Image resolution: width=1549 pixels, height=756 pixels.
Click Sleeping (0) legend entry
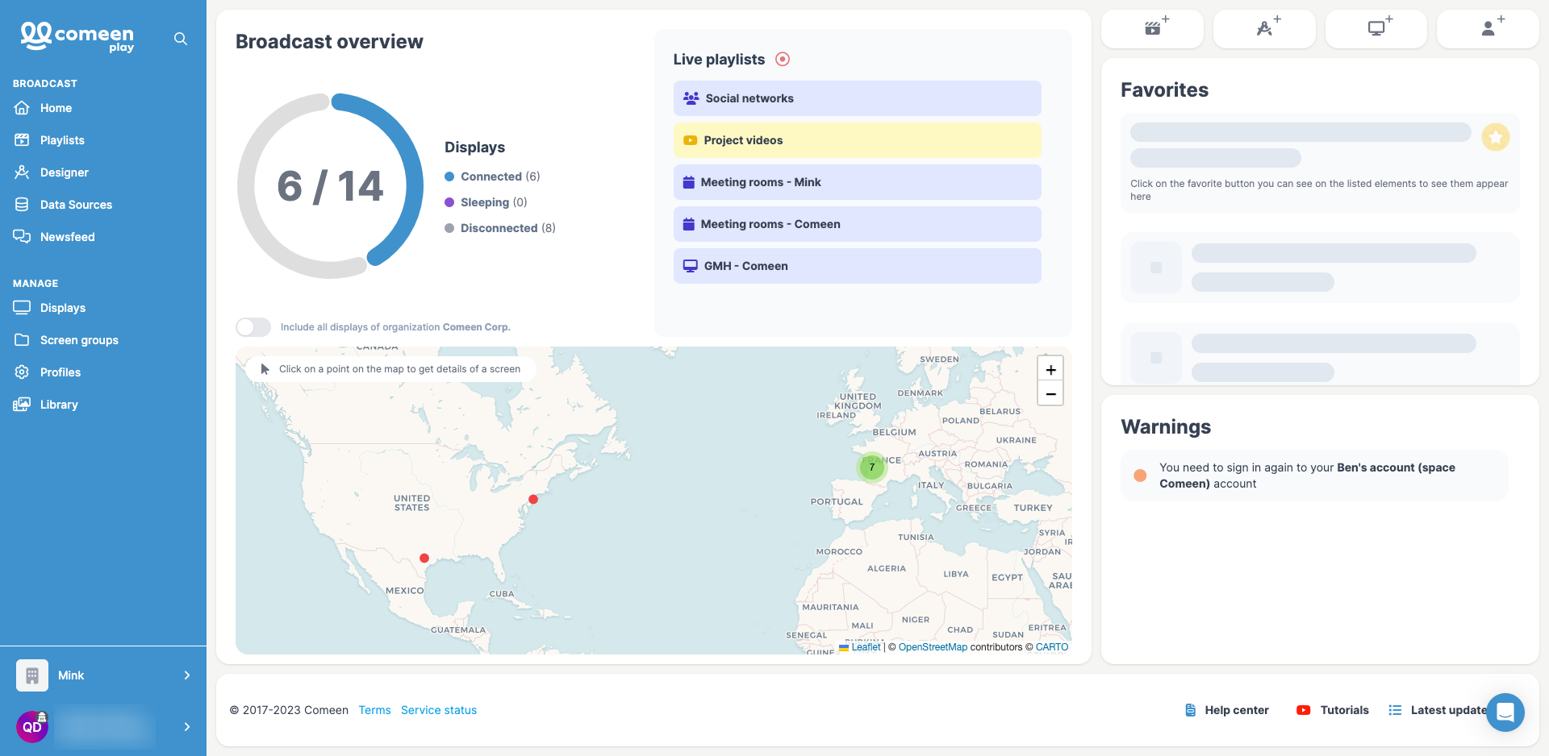[486, 202]
